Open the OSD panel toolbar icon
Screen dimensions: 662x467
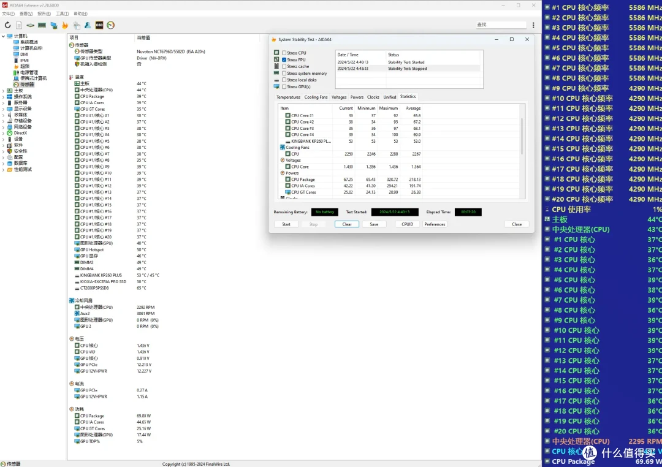pyautogui.click(x=99, y=25)
